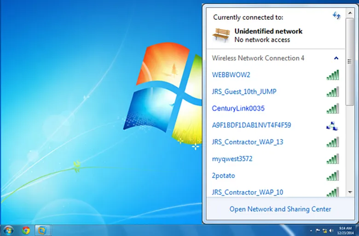The width and height of the screenshot is (359, 236).
Task: Click the network list scrollbar up arrow
Action: tap(350, 11)
